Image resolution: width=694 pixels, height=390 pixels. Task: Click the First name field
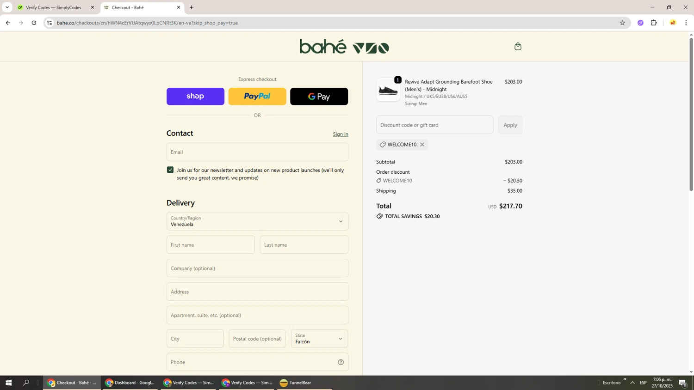point(211,245)
